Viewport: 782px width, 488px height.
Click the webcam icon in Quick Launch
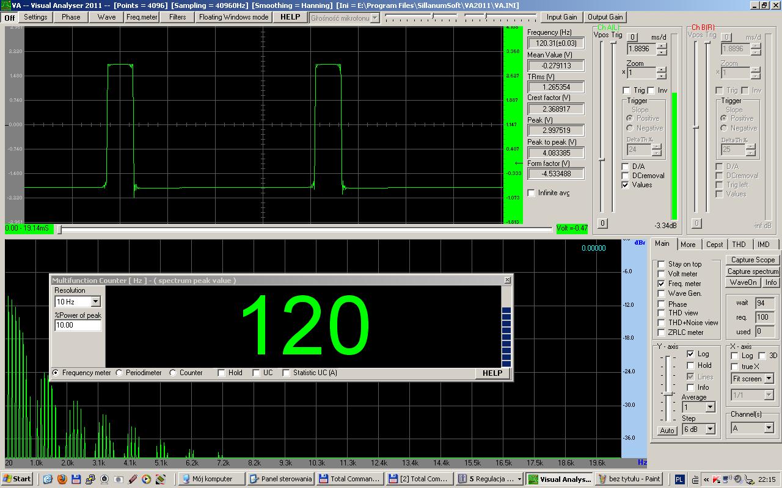104,479
